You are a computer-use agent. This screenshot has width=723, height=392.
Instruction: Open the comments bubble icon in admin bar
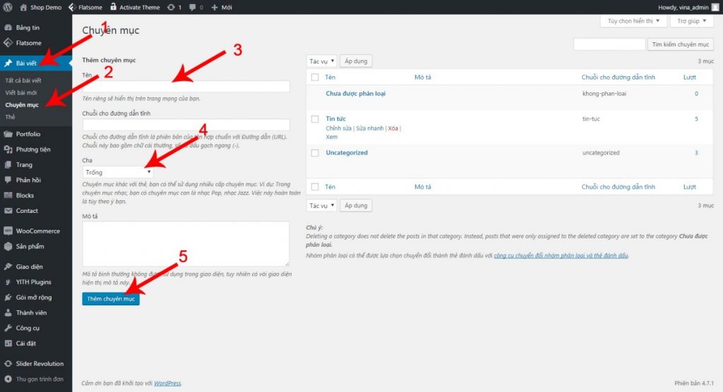(x=192, y=7)
